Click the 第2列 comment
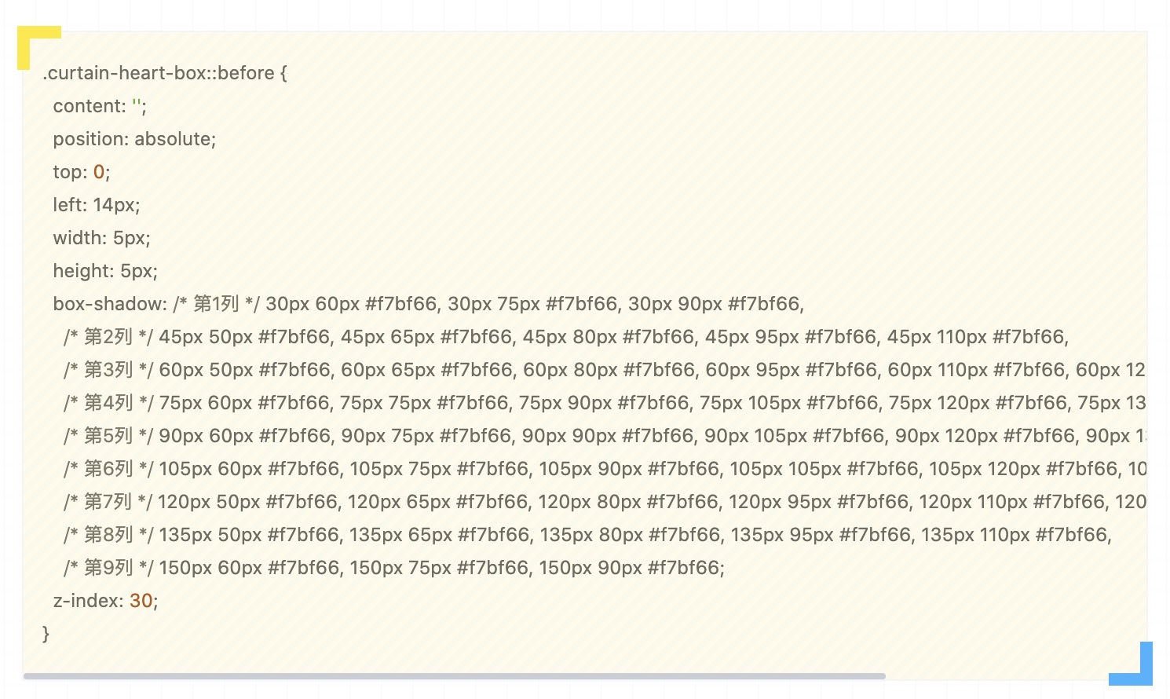The height and width of the screenshot is (699, 1170). [x=108, y=337]
